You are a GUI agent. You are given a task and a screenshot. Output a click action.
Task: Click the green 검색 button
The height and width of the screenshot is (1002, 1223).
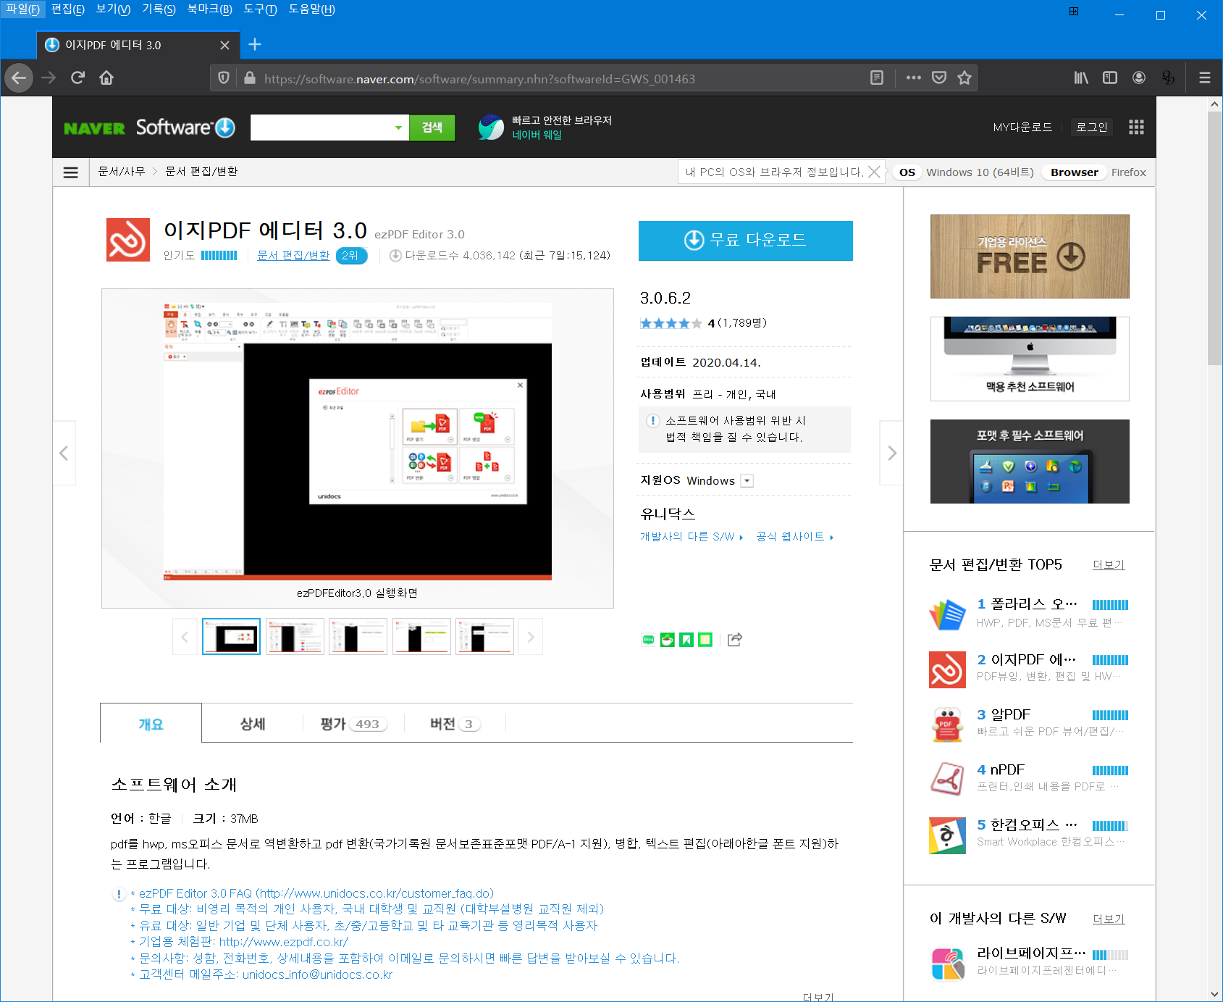click(x=432, y=128)
